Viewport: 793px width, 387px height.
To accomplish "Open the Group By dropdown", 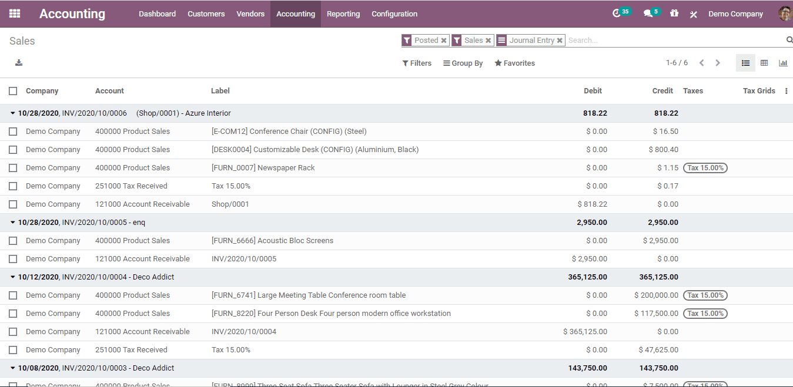I will pyautogui.click(x=463, y=63).
